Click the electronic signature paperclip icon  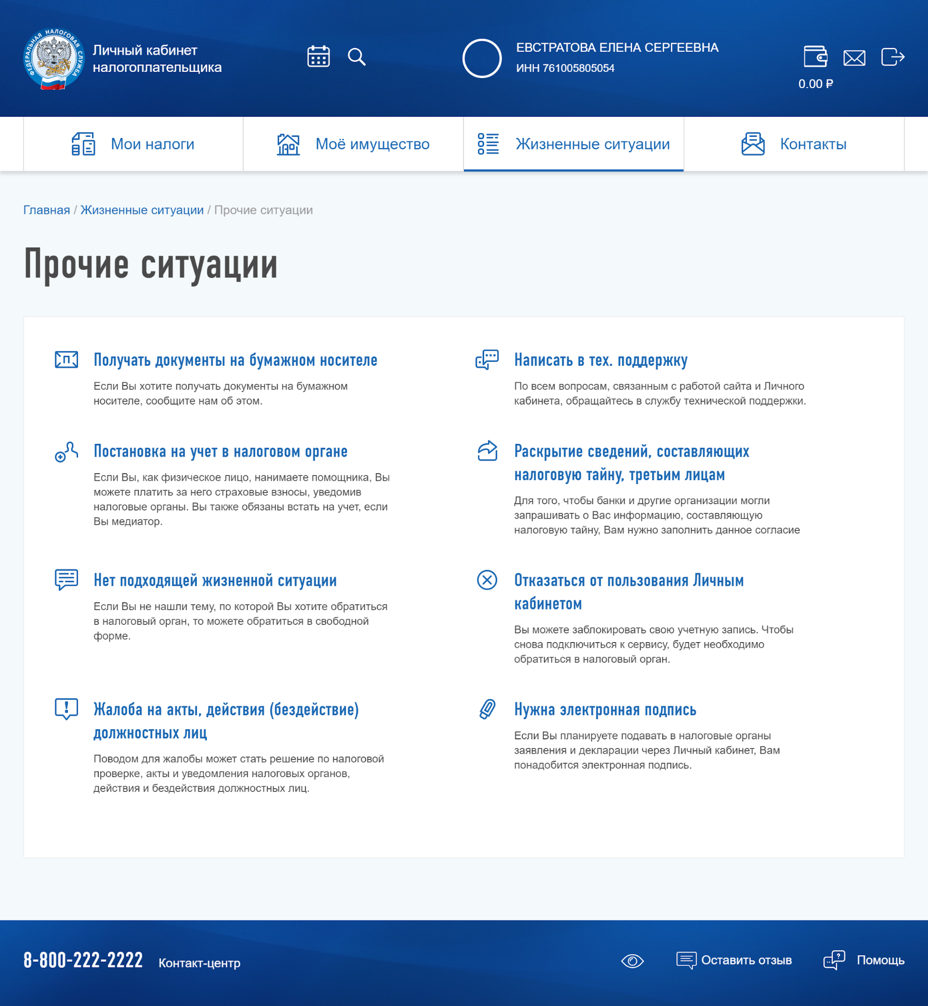pos(487,709)
